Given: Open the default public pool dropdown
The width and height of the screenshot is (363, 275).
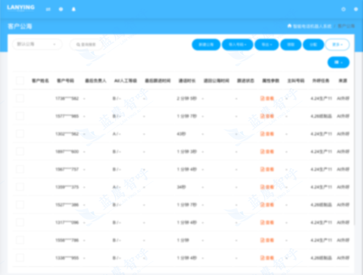Looking at the screenshot, I should (x=37, y=44).
